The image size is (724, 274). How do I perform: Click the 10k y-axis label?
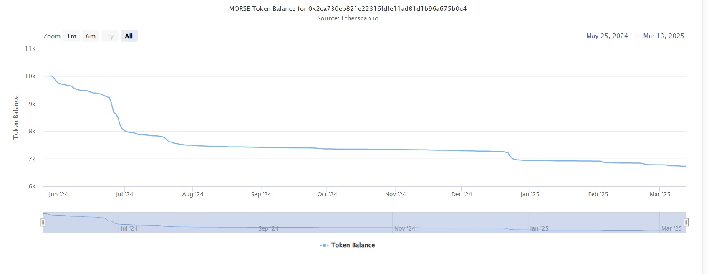[30, 76]
